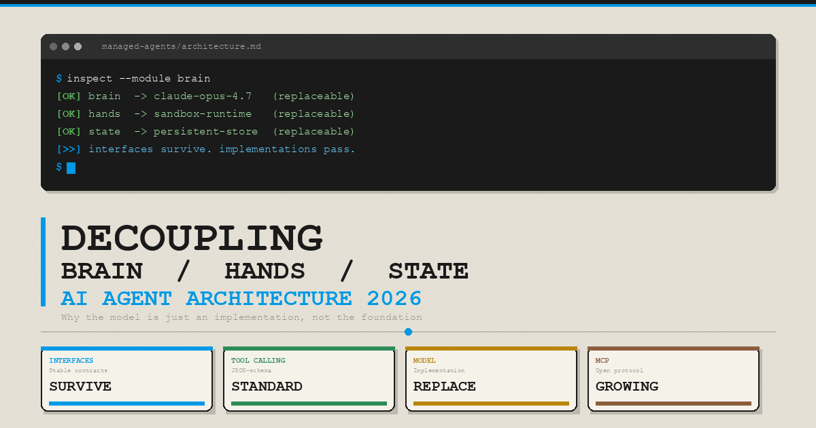Click the green bar under STANDARD

point(309,404)
